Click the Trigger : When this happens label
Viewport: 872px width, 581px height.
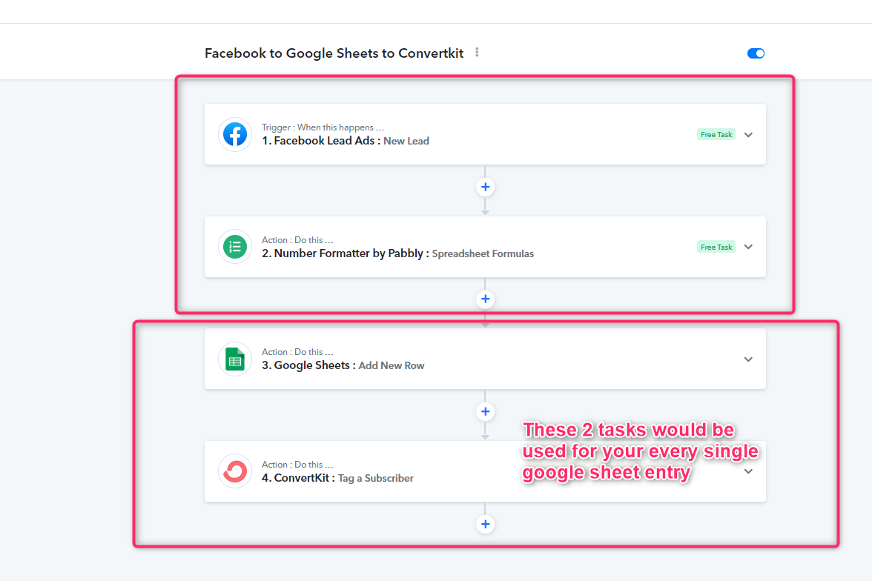(x=323, y=127)
